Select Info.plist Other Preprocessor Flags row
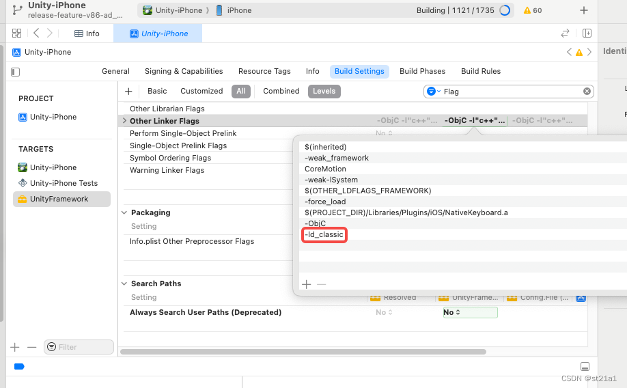 click(192, 241)
